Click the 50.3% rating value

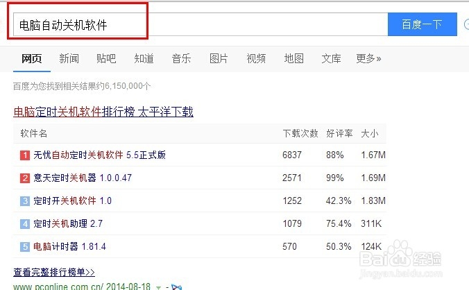tap(339, 247)
